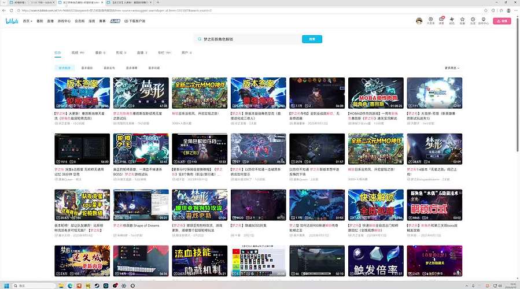The height and width of the screenshot is (289, 520).
Task: Open the 队友克星 cpu杀手 video thumbnail
Action: (82, 205)
